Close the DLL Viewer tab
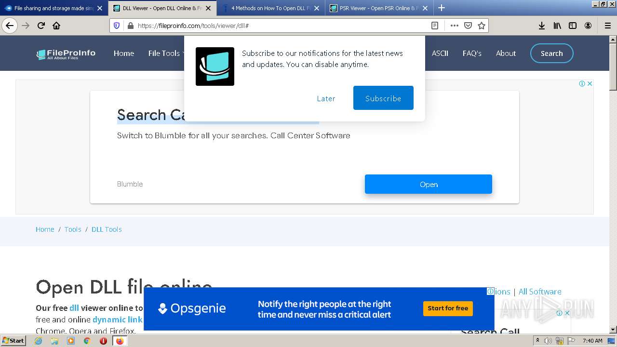The width and height of the screenshot is (617, 347). coord(208,8)
